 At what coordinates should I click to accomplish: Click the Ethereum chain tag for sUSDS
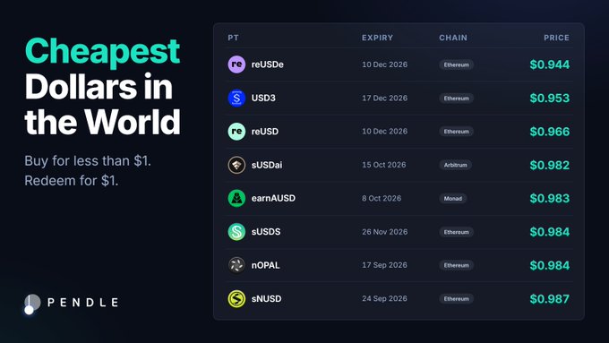click(x=457, y=232)
